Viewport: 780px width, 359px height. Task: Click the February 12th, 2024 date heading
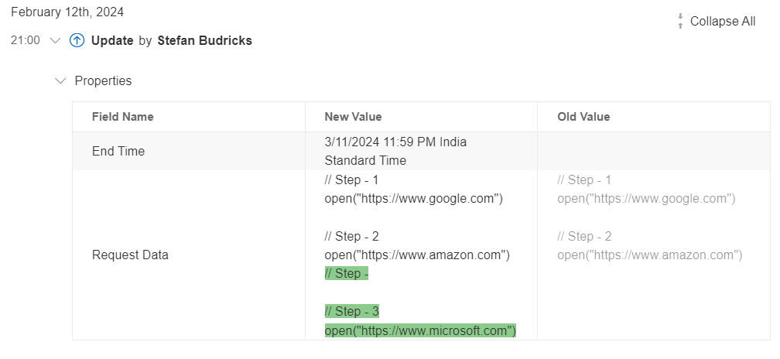pos(67,12)
